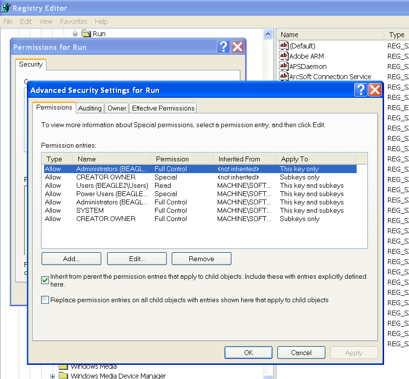Open the File menu
Viewport: 409px width, 379px height.
[x=8, y=22]
